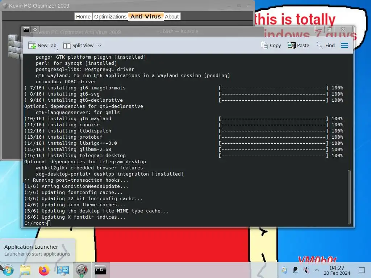Click the Split View button

(x=78, y=45)
